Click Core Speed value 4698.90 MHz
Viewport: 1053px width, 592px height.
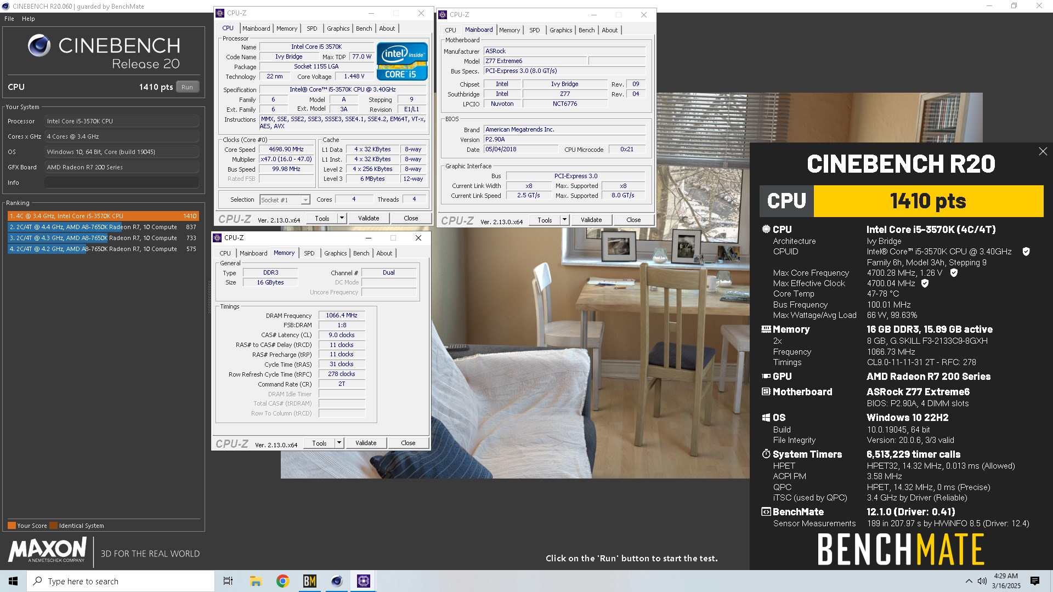coord(286,149)
